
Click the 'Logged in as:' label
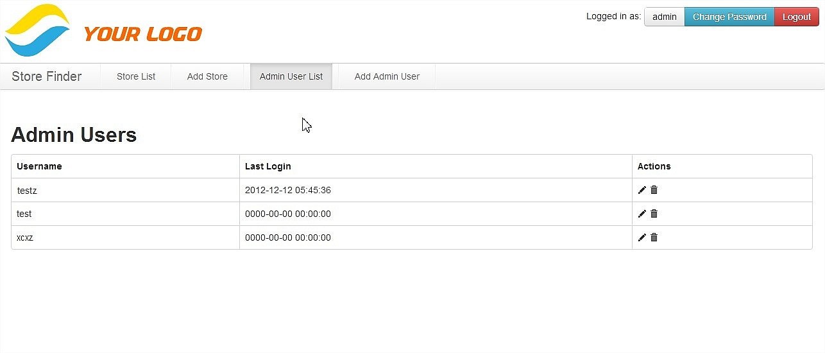pos(613,17)
